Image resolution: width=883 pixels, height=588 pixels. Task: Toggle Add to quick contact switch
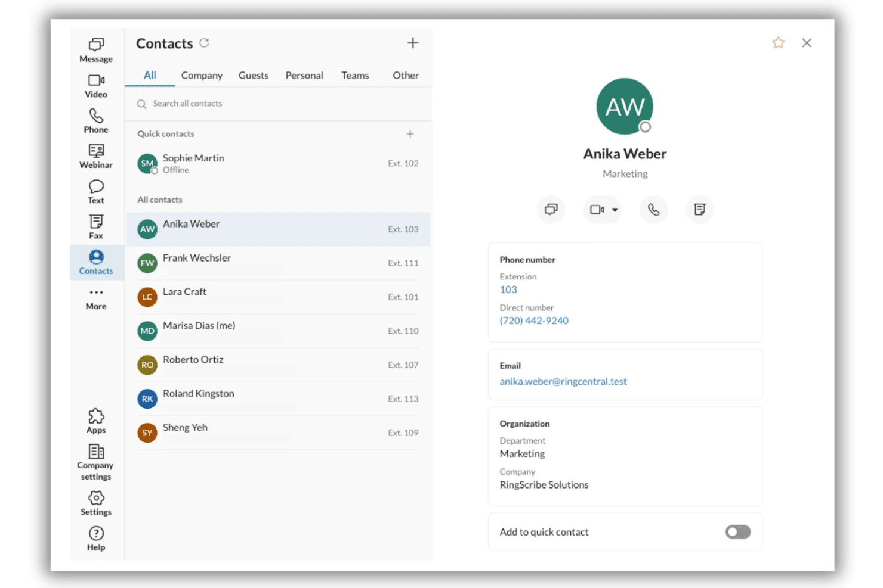click(x=738, y=532)
